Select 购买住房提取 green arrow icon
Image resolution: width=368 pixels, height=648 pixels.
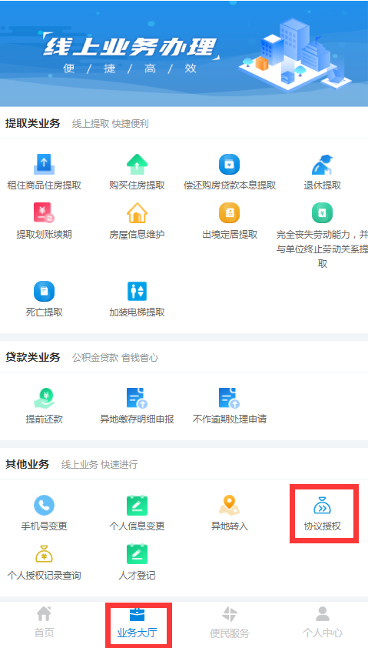137,164
